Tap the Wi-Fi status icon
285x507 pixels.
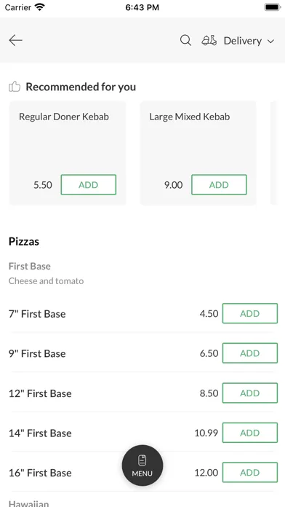(x=40, y=7)
